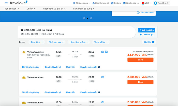Click coupon icon on 17:35 flight promo
Viewport: 178px width, 106px height.
pos(99,67)
